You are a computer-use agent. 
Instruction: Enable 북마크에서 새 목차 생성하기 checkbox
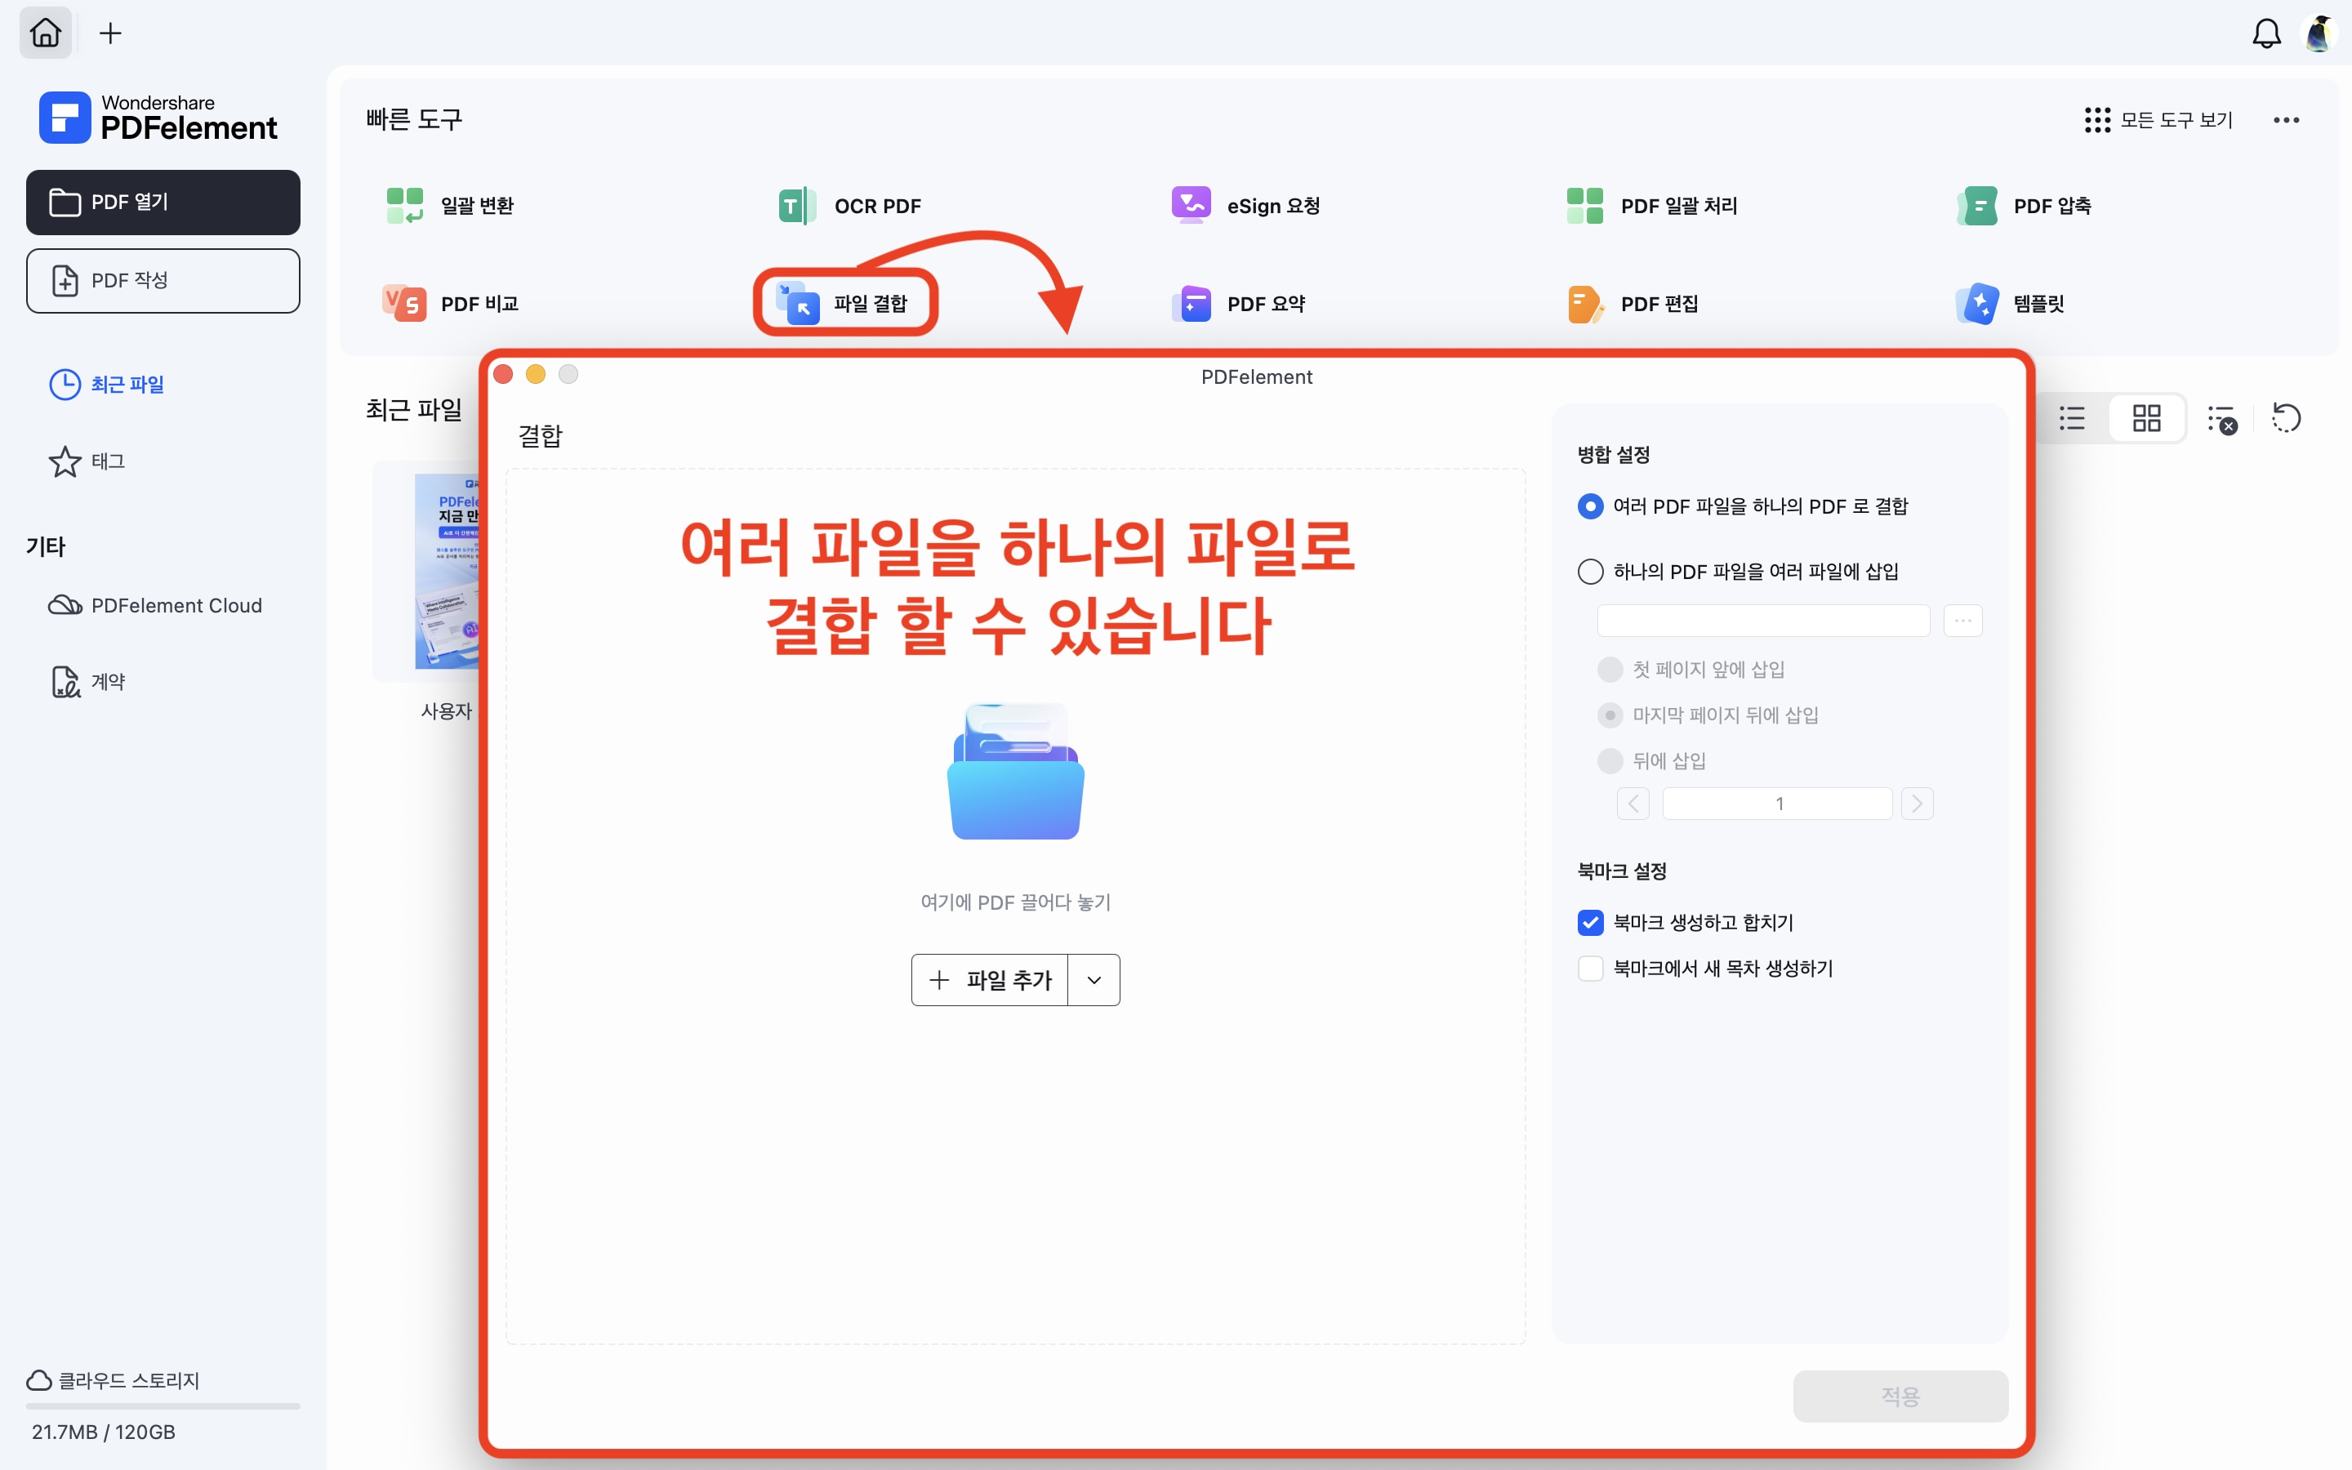pyautogui.click(x=1590, y=969)
